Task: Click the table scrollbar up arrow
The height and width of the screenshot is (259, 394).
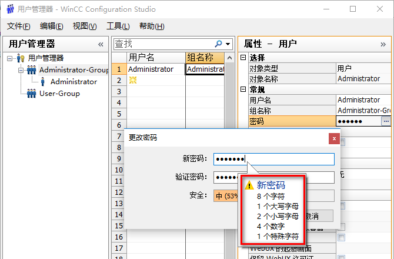Action: 229,58
